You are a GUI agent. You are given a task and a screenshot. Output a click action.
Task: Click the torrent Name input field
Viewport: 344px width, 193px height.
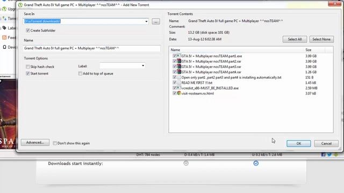click(91, 48)
